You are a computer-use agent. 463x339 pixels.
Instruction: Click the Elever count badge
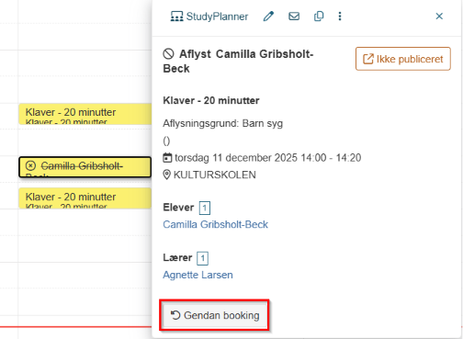pos(205,209)
